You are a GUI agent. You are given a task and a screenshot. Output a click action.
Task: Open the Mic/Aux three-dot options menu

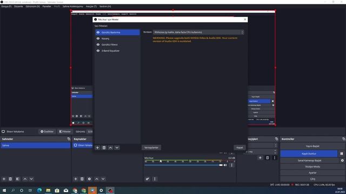coord(231,165)
